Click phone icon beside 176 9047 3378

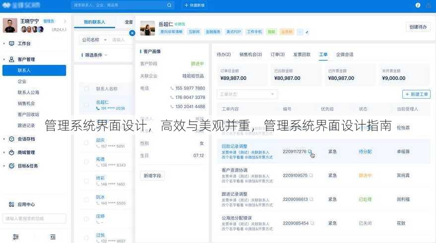pos(172,98)
